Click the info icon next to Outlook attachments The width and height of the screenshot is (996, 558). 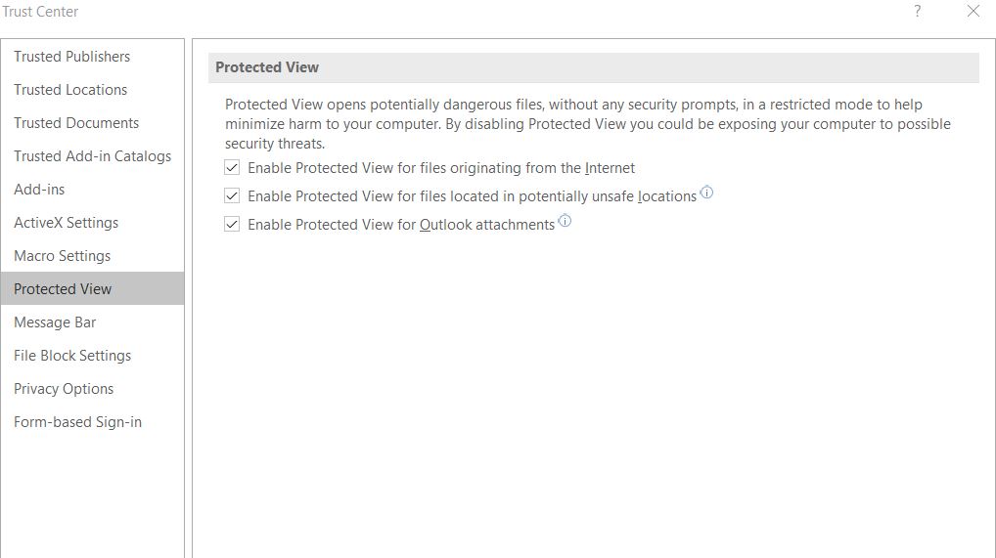click(565, 221)
